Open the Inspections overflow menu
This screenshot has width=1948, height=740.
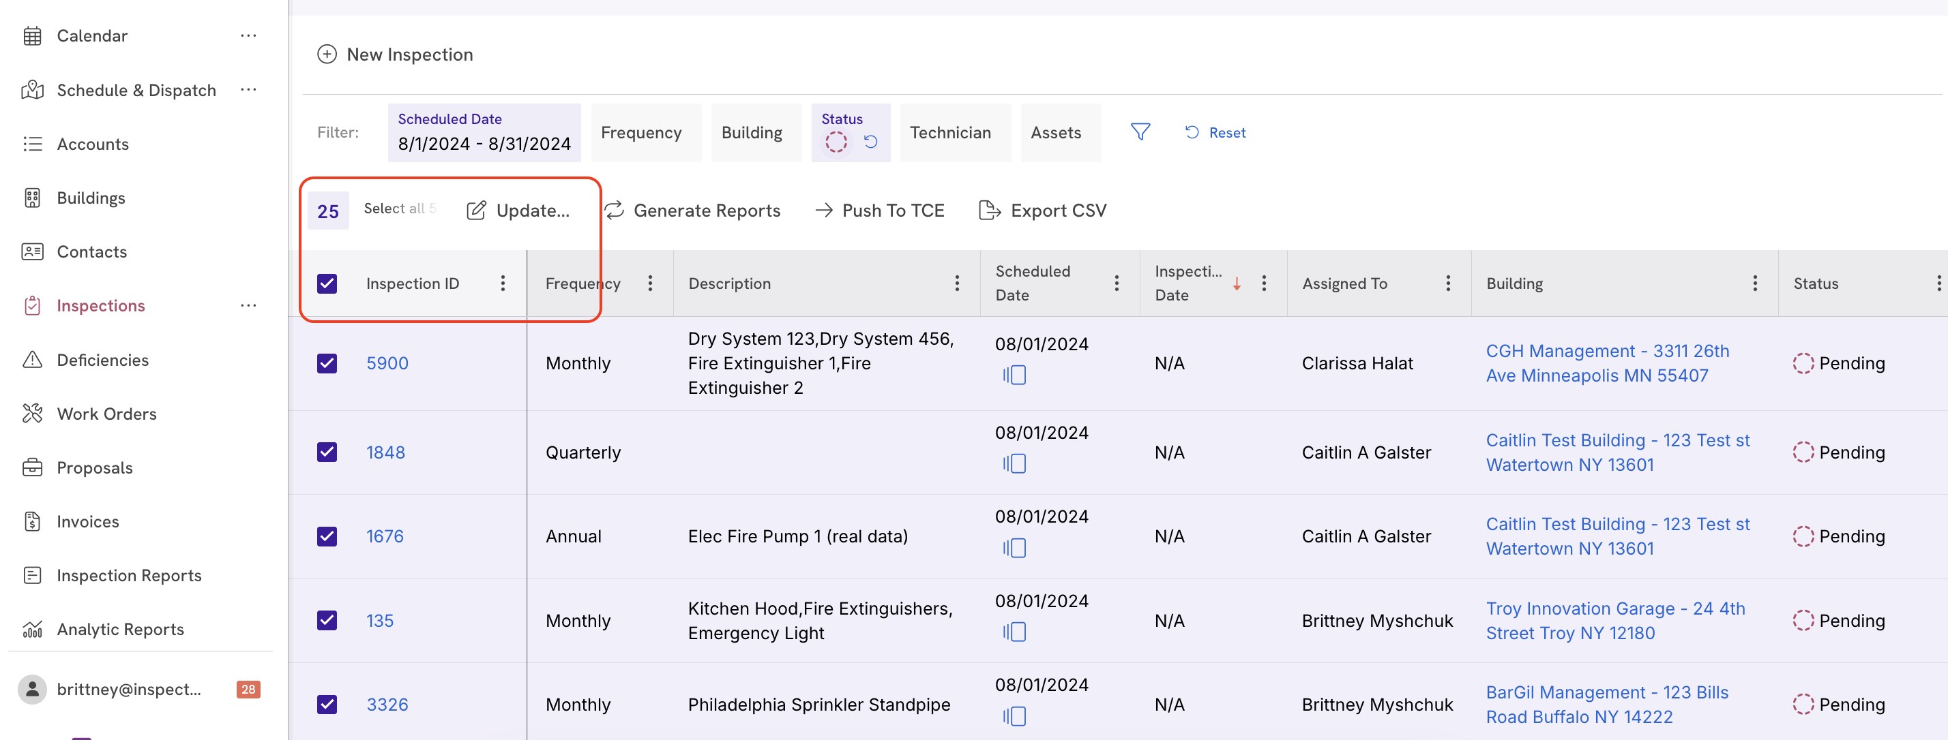[x=248, y=305]
